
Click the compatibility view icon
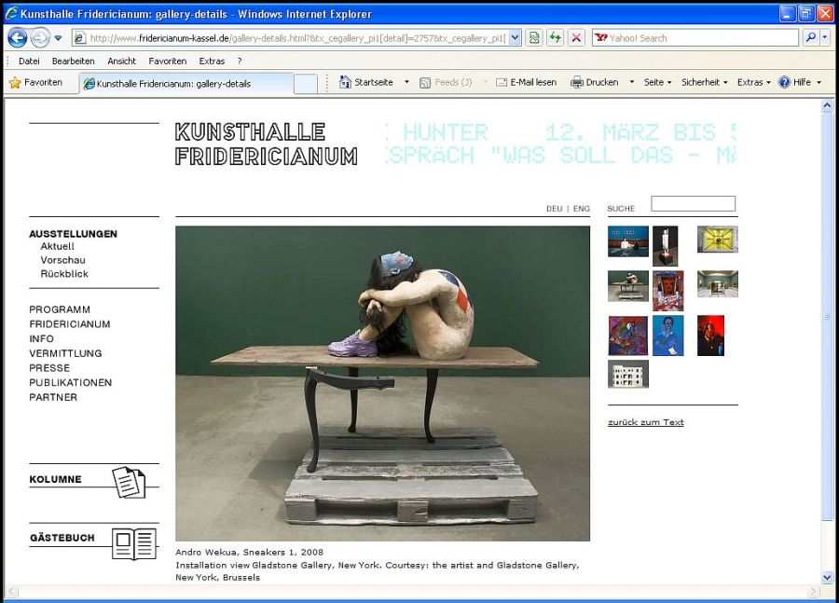pyautogui.click(x=534, y=38)
